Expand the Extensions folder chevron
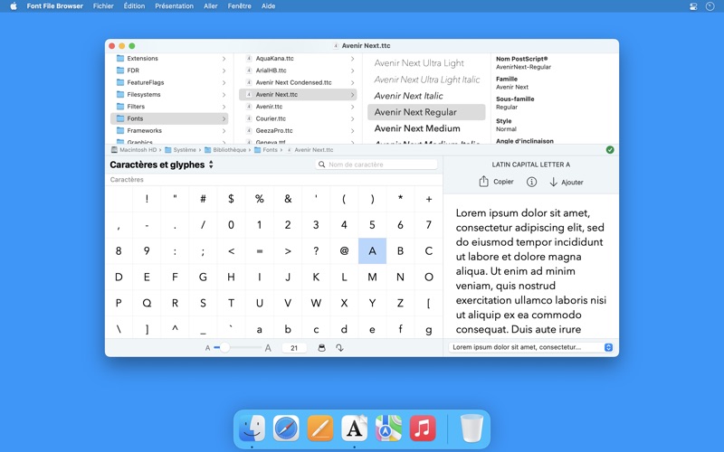The width and height of the screenshot is (724, 452). click(x=224, y=59)
